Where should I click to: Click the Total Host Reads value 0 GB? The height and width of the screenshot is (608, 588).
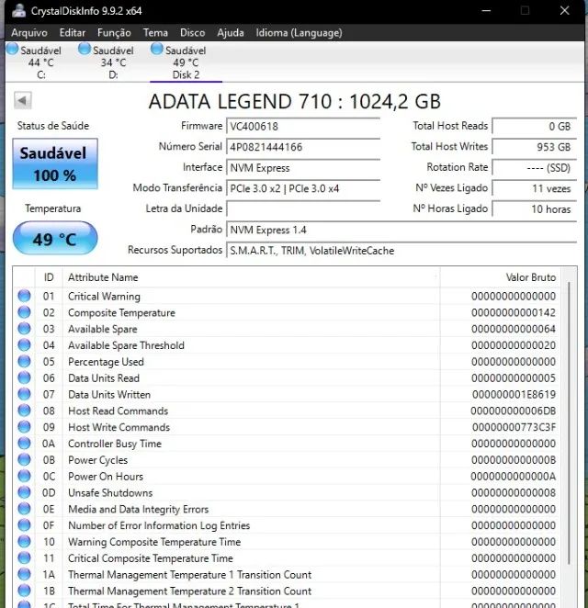coord(535,126)
